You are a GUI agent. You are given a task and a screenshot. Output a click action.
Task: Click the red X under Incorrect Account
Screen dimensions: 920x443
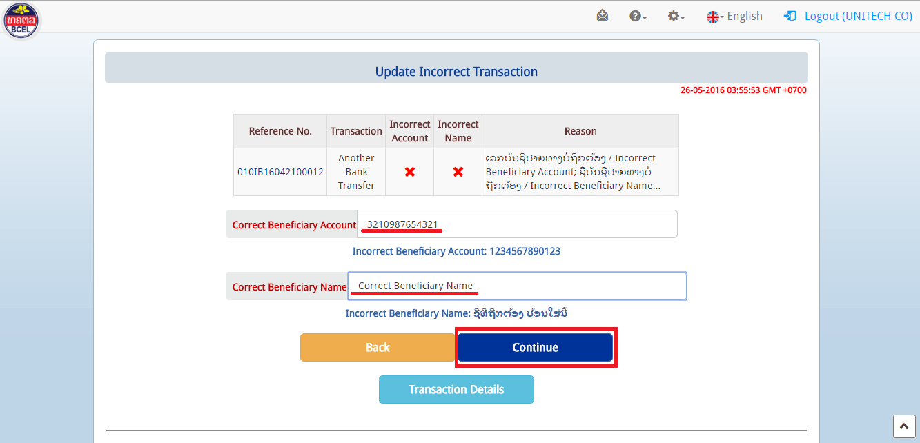coord(410,172)
